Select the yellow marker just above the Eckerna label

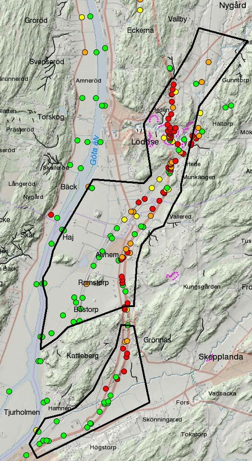coord(140,10)
